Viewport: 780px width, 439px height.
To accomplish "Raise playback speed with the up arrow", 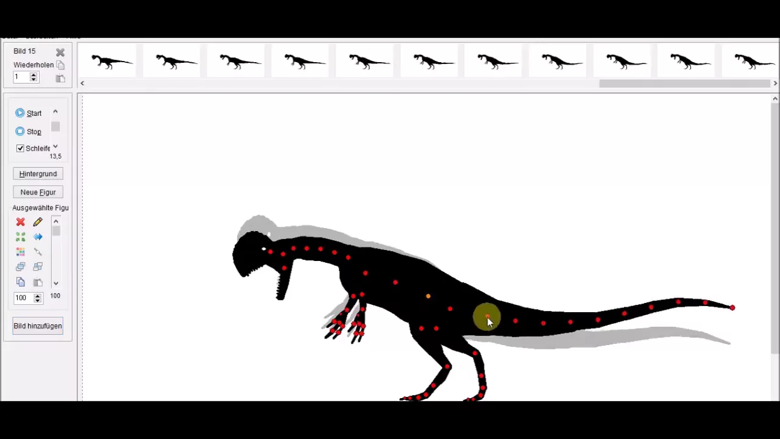I will [55, 112].
